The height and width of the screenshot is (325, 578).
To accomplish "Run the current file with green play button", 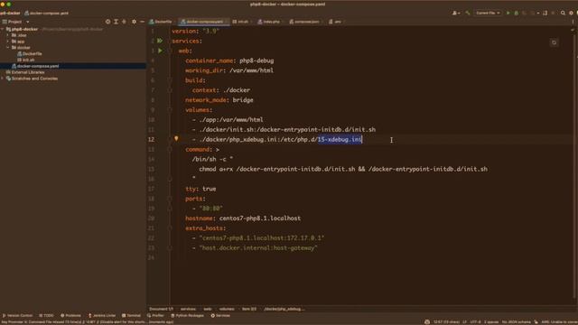I will 508,13.
